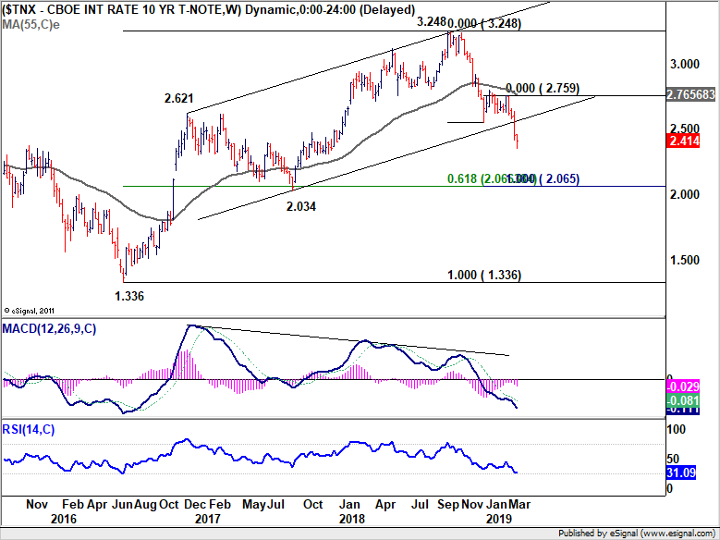The width and height of the screenshot is (720, 540).
Task: Click the 2017 year label on time axis
Action: [x=208, y=519]
